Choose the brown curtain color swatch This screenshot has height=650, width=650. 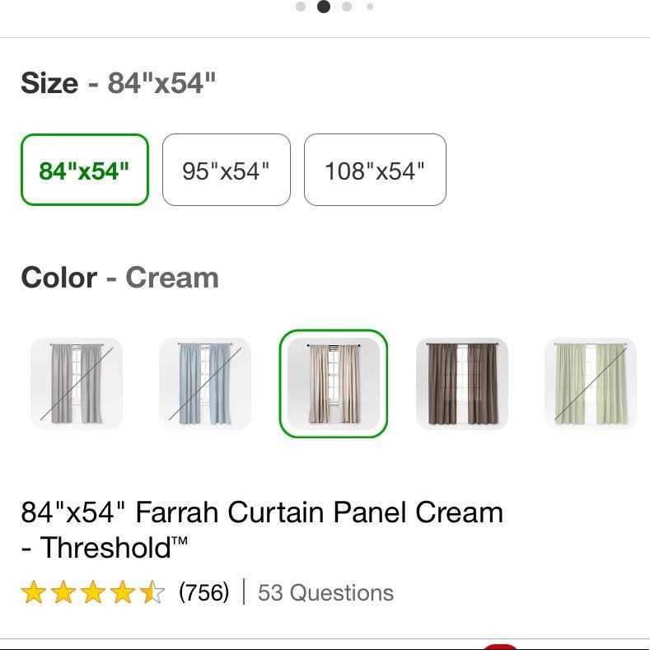click(x=462, y=383)
